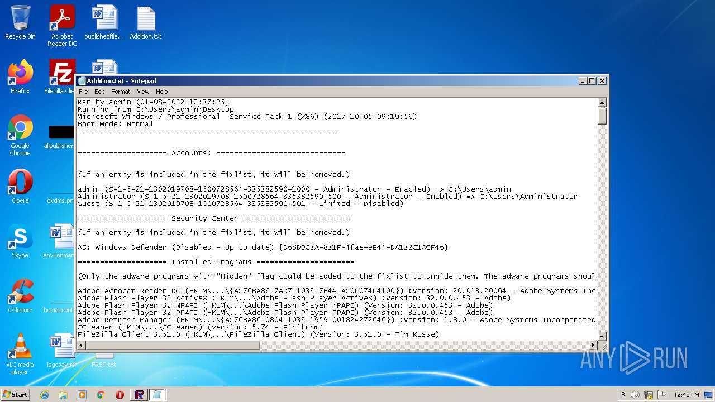
Task: Click the 'Adobe Refresh Manager' entry line
Action: [337, 320]
